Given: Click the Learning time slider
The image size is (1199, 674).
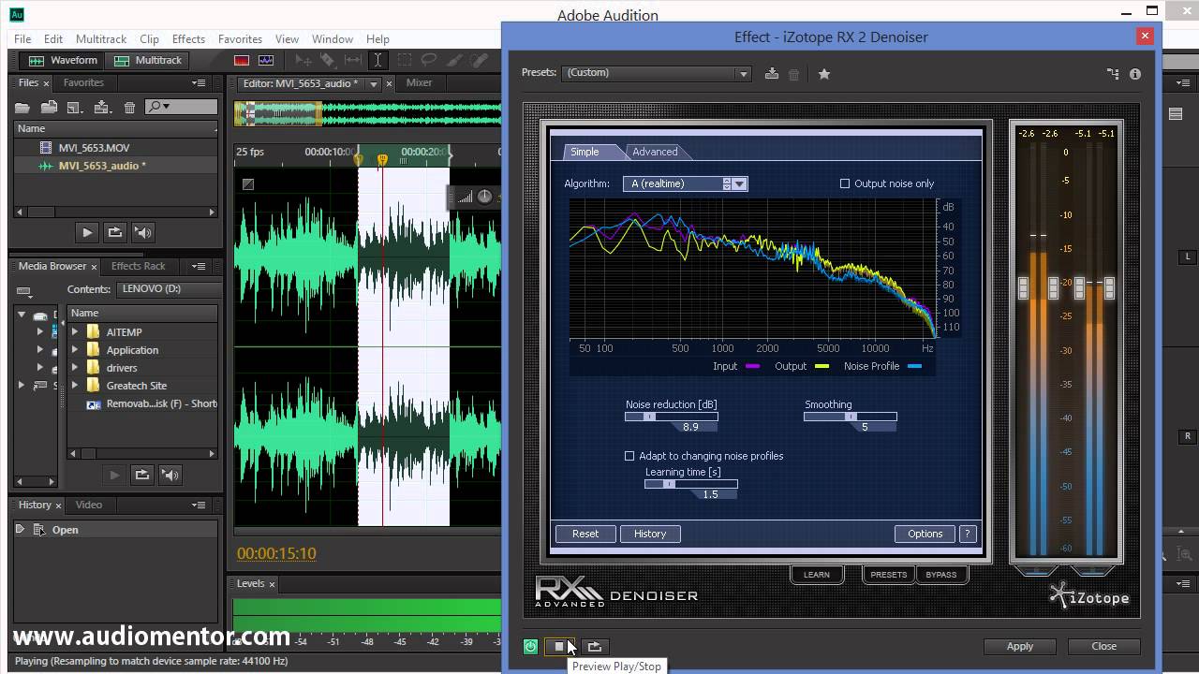Looking at the screenshot, I should pos(691,484).
